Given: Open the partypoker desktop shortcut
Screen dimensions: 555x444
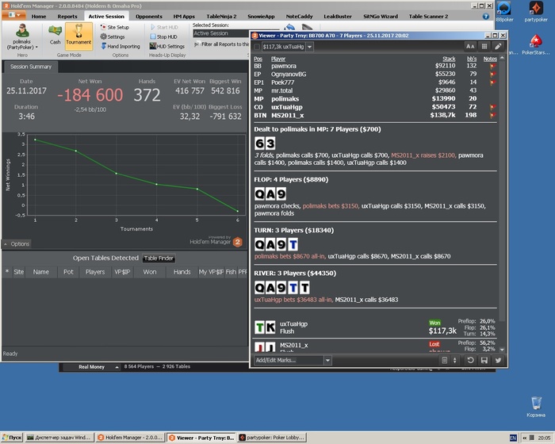Looking at the screenshot, I should tap(536, 11).
